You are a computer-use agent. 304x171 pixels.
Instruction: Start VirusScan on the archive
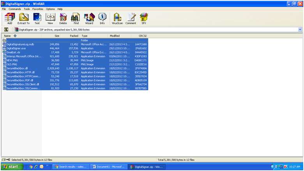coord(117,19)
